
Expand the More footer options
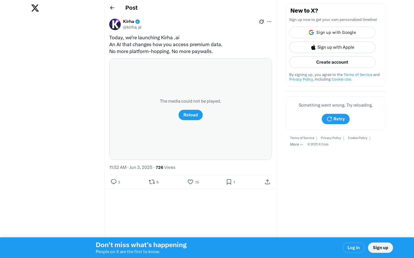click(296, 144)
